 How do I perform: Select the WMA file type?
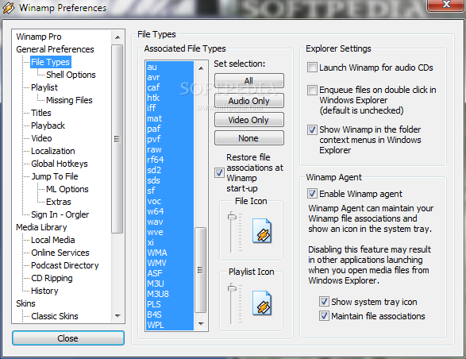coord(170,253)
